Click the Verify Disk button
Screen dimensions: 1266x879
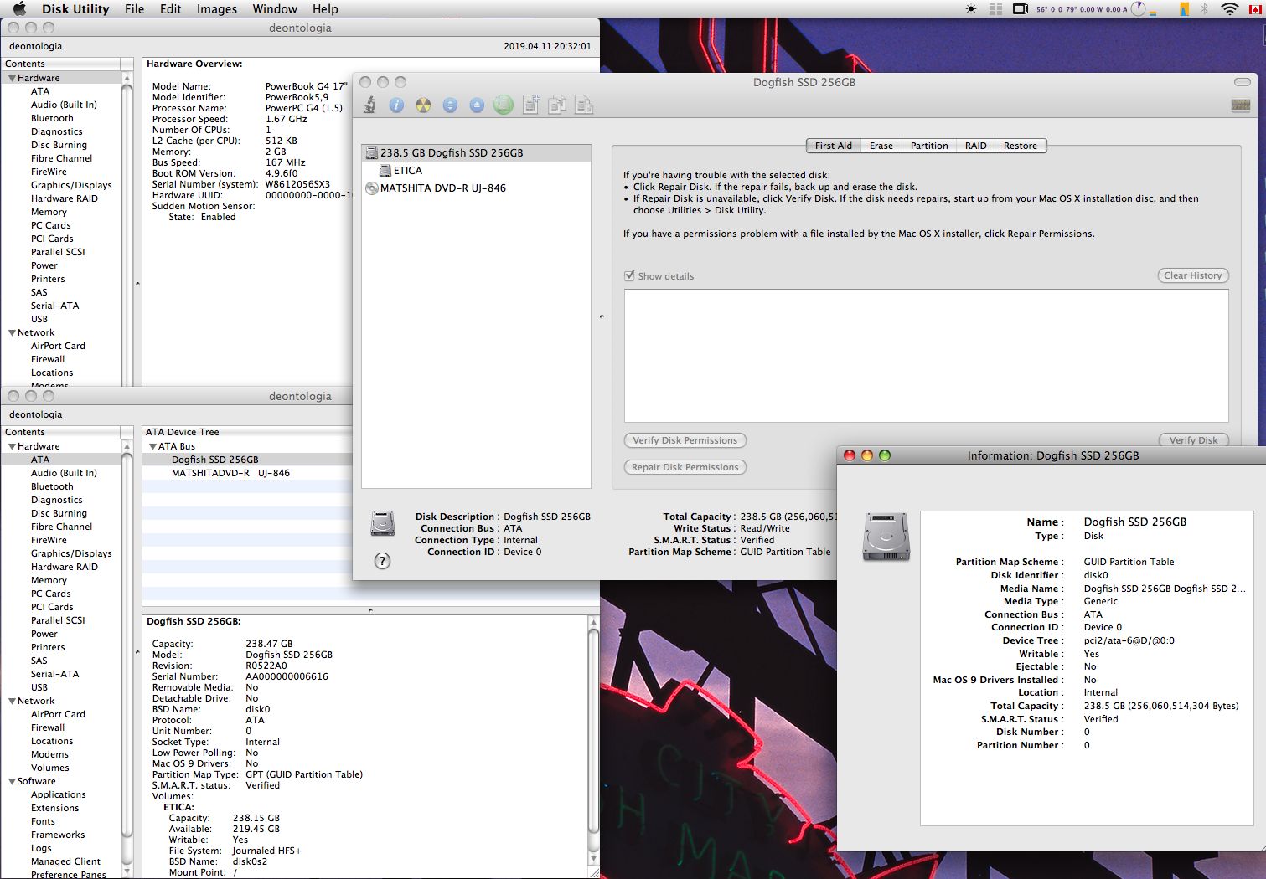[1193, 440]
